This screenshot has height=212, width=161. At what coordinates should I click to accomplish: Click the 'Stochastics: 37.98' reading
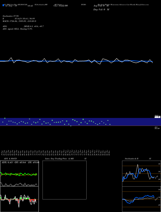pyautogui.click(x=10, y=16)
